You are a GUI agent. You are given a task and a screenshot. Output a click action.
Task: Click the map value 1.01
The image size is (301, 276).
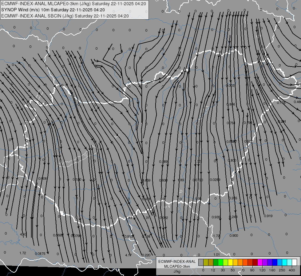[216, 255]
